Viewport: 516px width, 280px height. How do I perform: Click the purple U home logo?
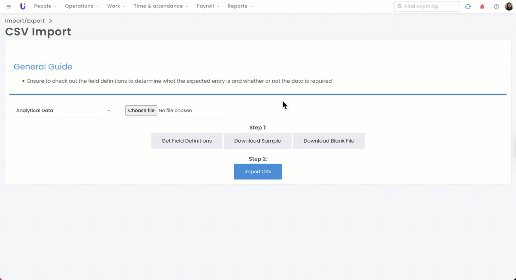click(x=23, y=6)
